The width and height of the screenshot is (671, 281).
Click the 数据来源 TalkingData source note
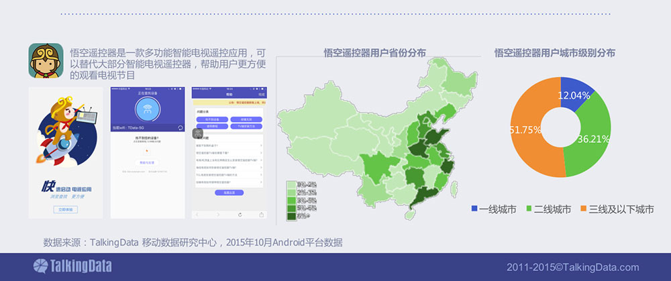click(193, 243)
